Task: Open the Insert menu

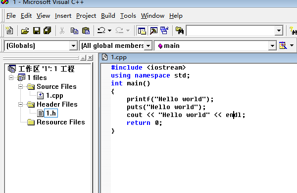Action: point(63,16)
